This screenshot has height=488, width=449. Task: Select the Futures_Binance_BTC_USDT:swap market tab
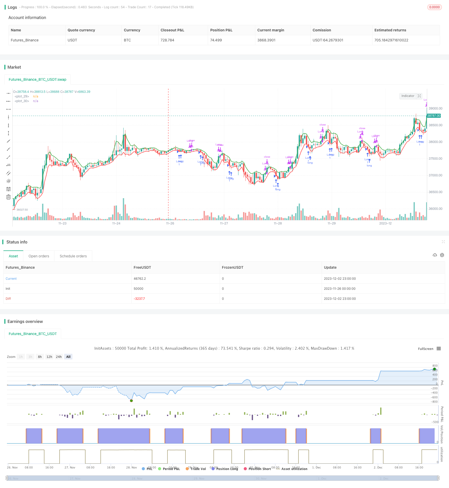point(38,79)
